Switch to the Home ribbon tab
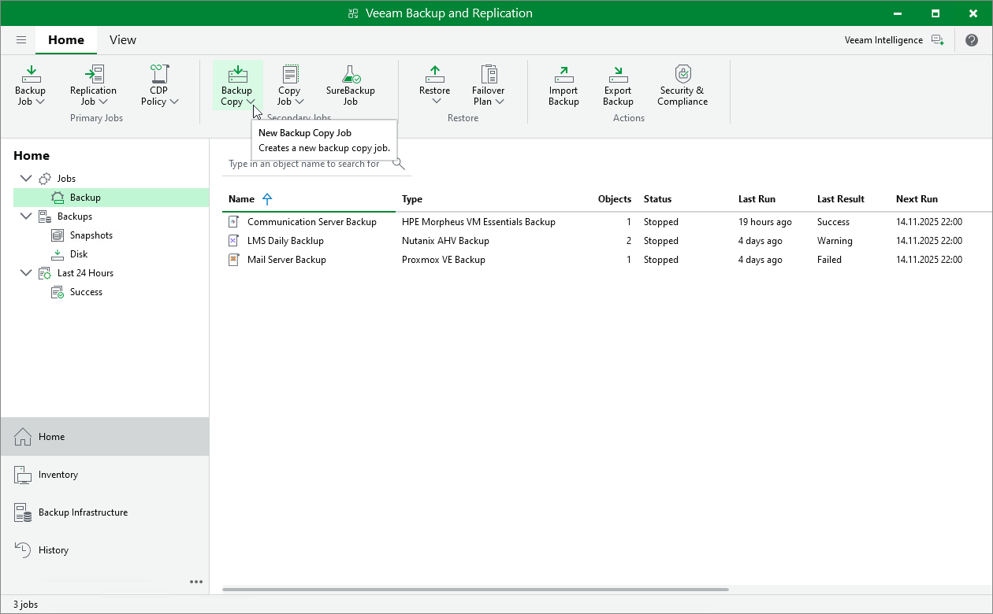 point(66,40)
